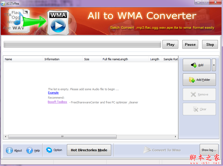Screen dimensions: 223x166
Task: Click the Full file nameLength column header
Action: (x=125, y=59)
